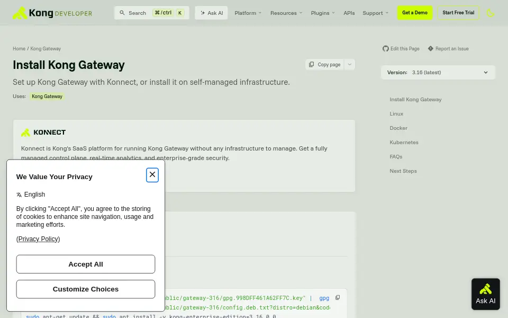
Task: Copy the code block with copy icon
Action: 338,297
